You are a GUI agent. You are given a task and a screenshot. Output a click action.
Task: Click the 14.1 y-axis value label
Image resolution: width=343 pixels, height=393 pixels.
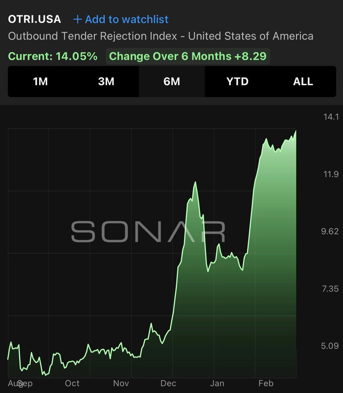coord(331,117)
